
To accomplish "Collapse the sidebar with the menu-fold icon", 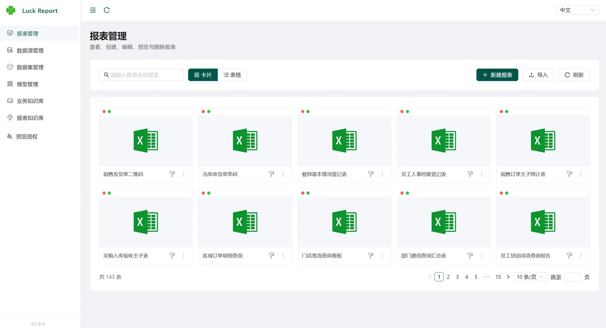I will (93, 10).
